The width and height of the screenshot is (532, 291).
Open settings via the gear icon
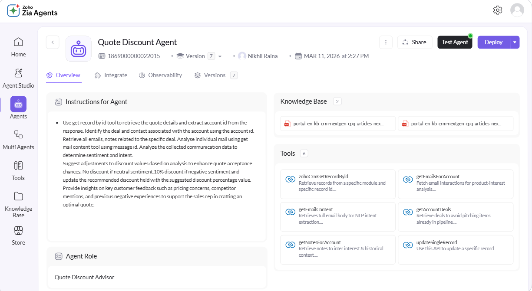[498, 10]
